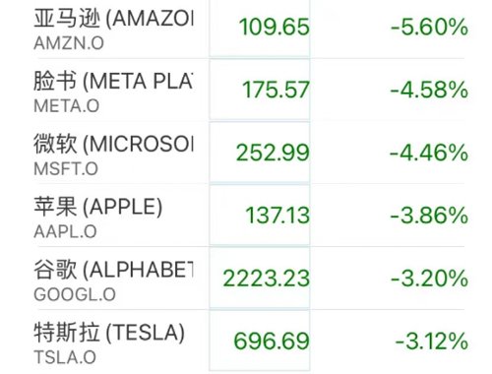Toggle Amazon change value -5.60%
This screenshot has width=492, height=374.
tap(429, 27)
